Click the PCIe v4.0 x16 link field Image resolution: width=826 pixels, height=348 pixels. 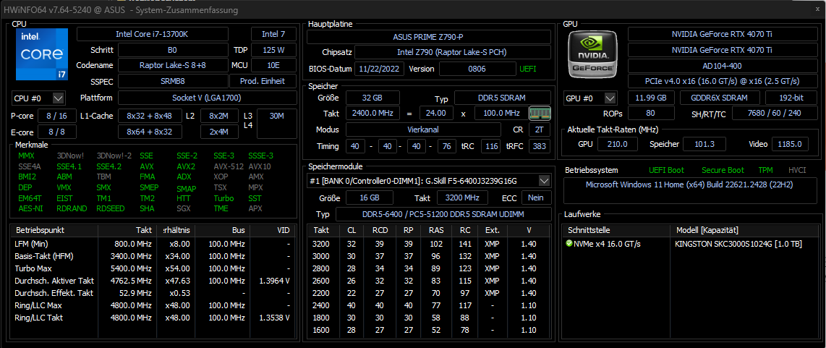click(x=723, y=82)
